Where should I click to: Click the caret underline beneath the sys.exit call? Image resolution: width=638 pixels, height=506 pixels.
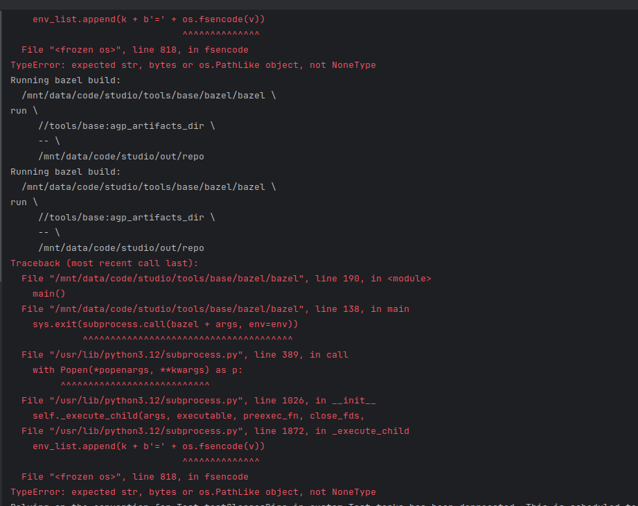click(x=187, y=339)
